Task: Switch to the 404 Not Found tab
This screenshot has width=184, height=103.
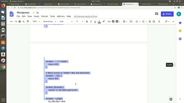Action: click(163, 4)
